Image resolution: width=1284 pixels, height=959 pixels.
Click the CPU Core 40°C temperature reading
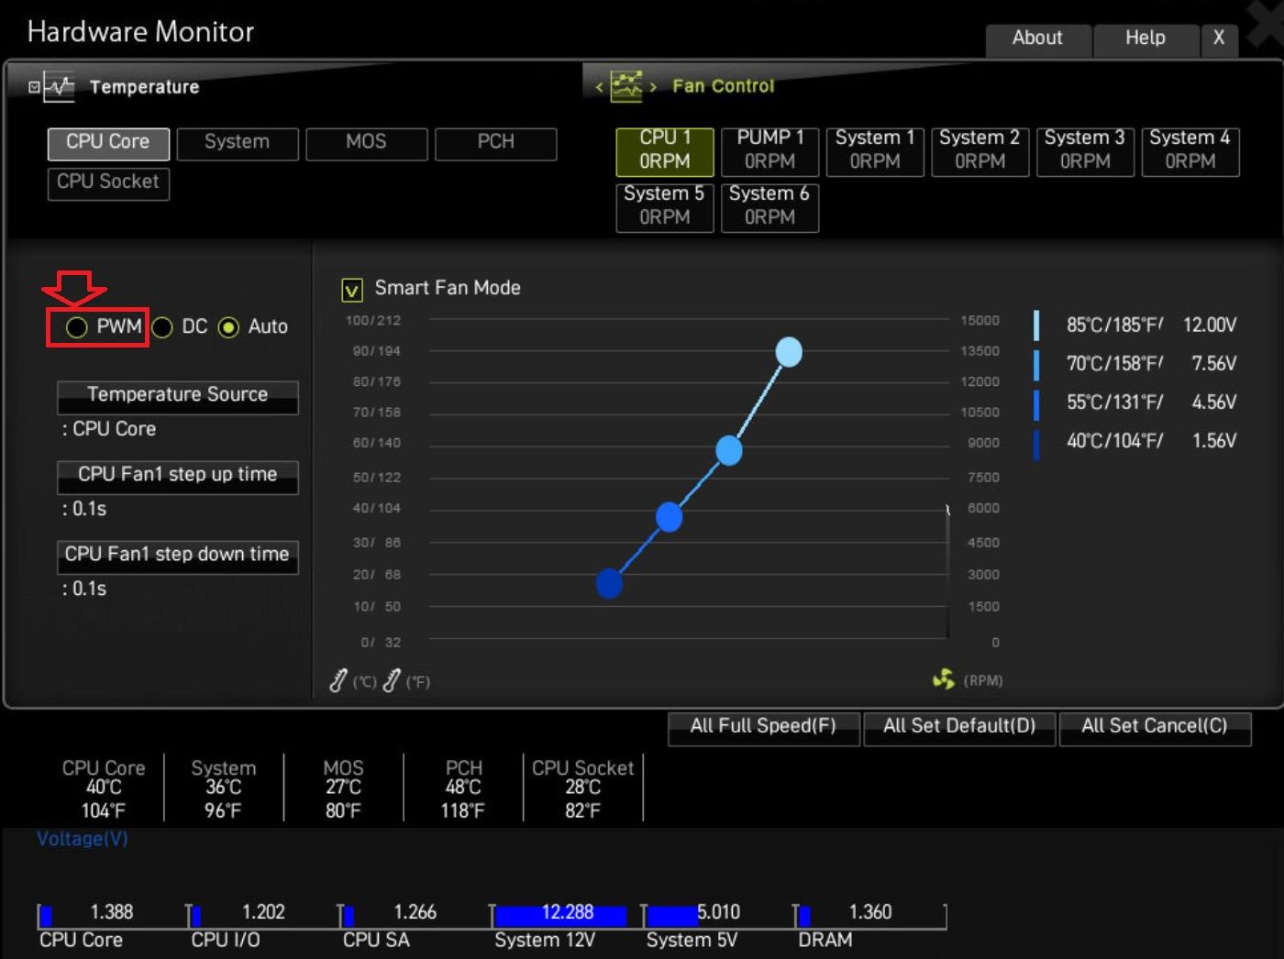[x=104, y=789]
